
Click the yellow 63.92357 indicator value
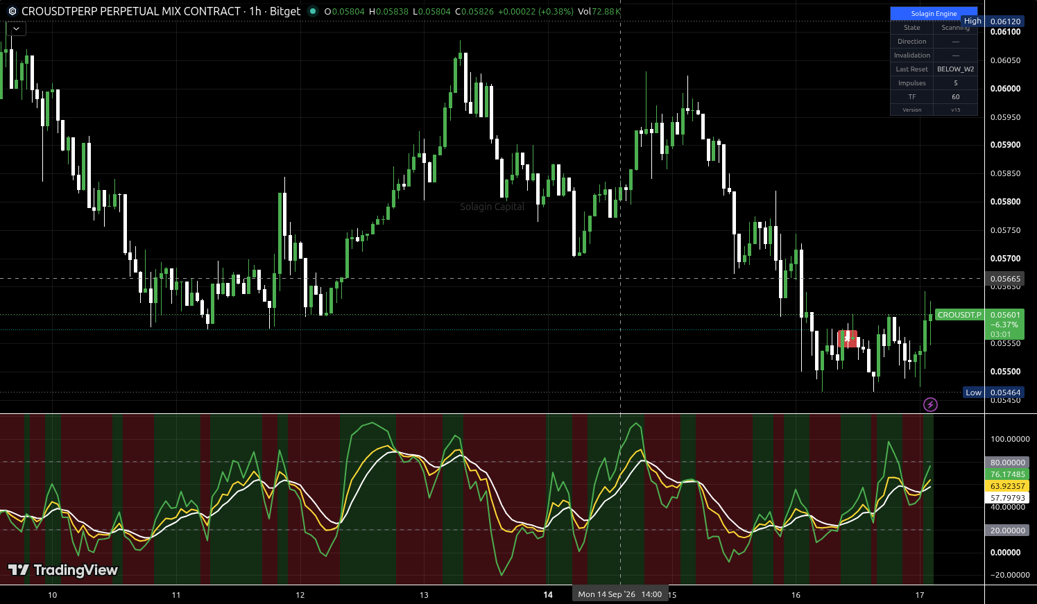[1007, 486]
